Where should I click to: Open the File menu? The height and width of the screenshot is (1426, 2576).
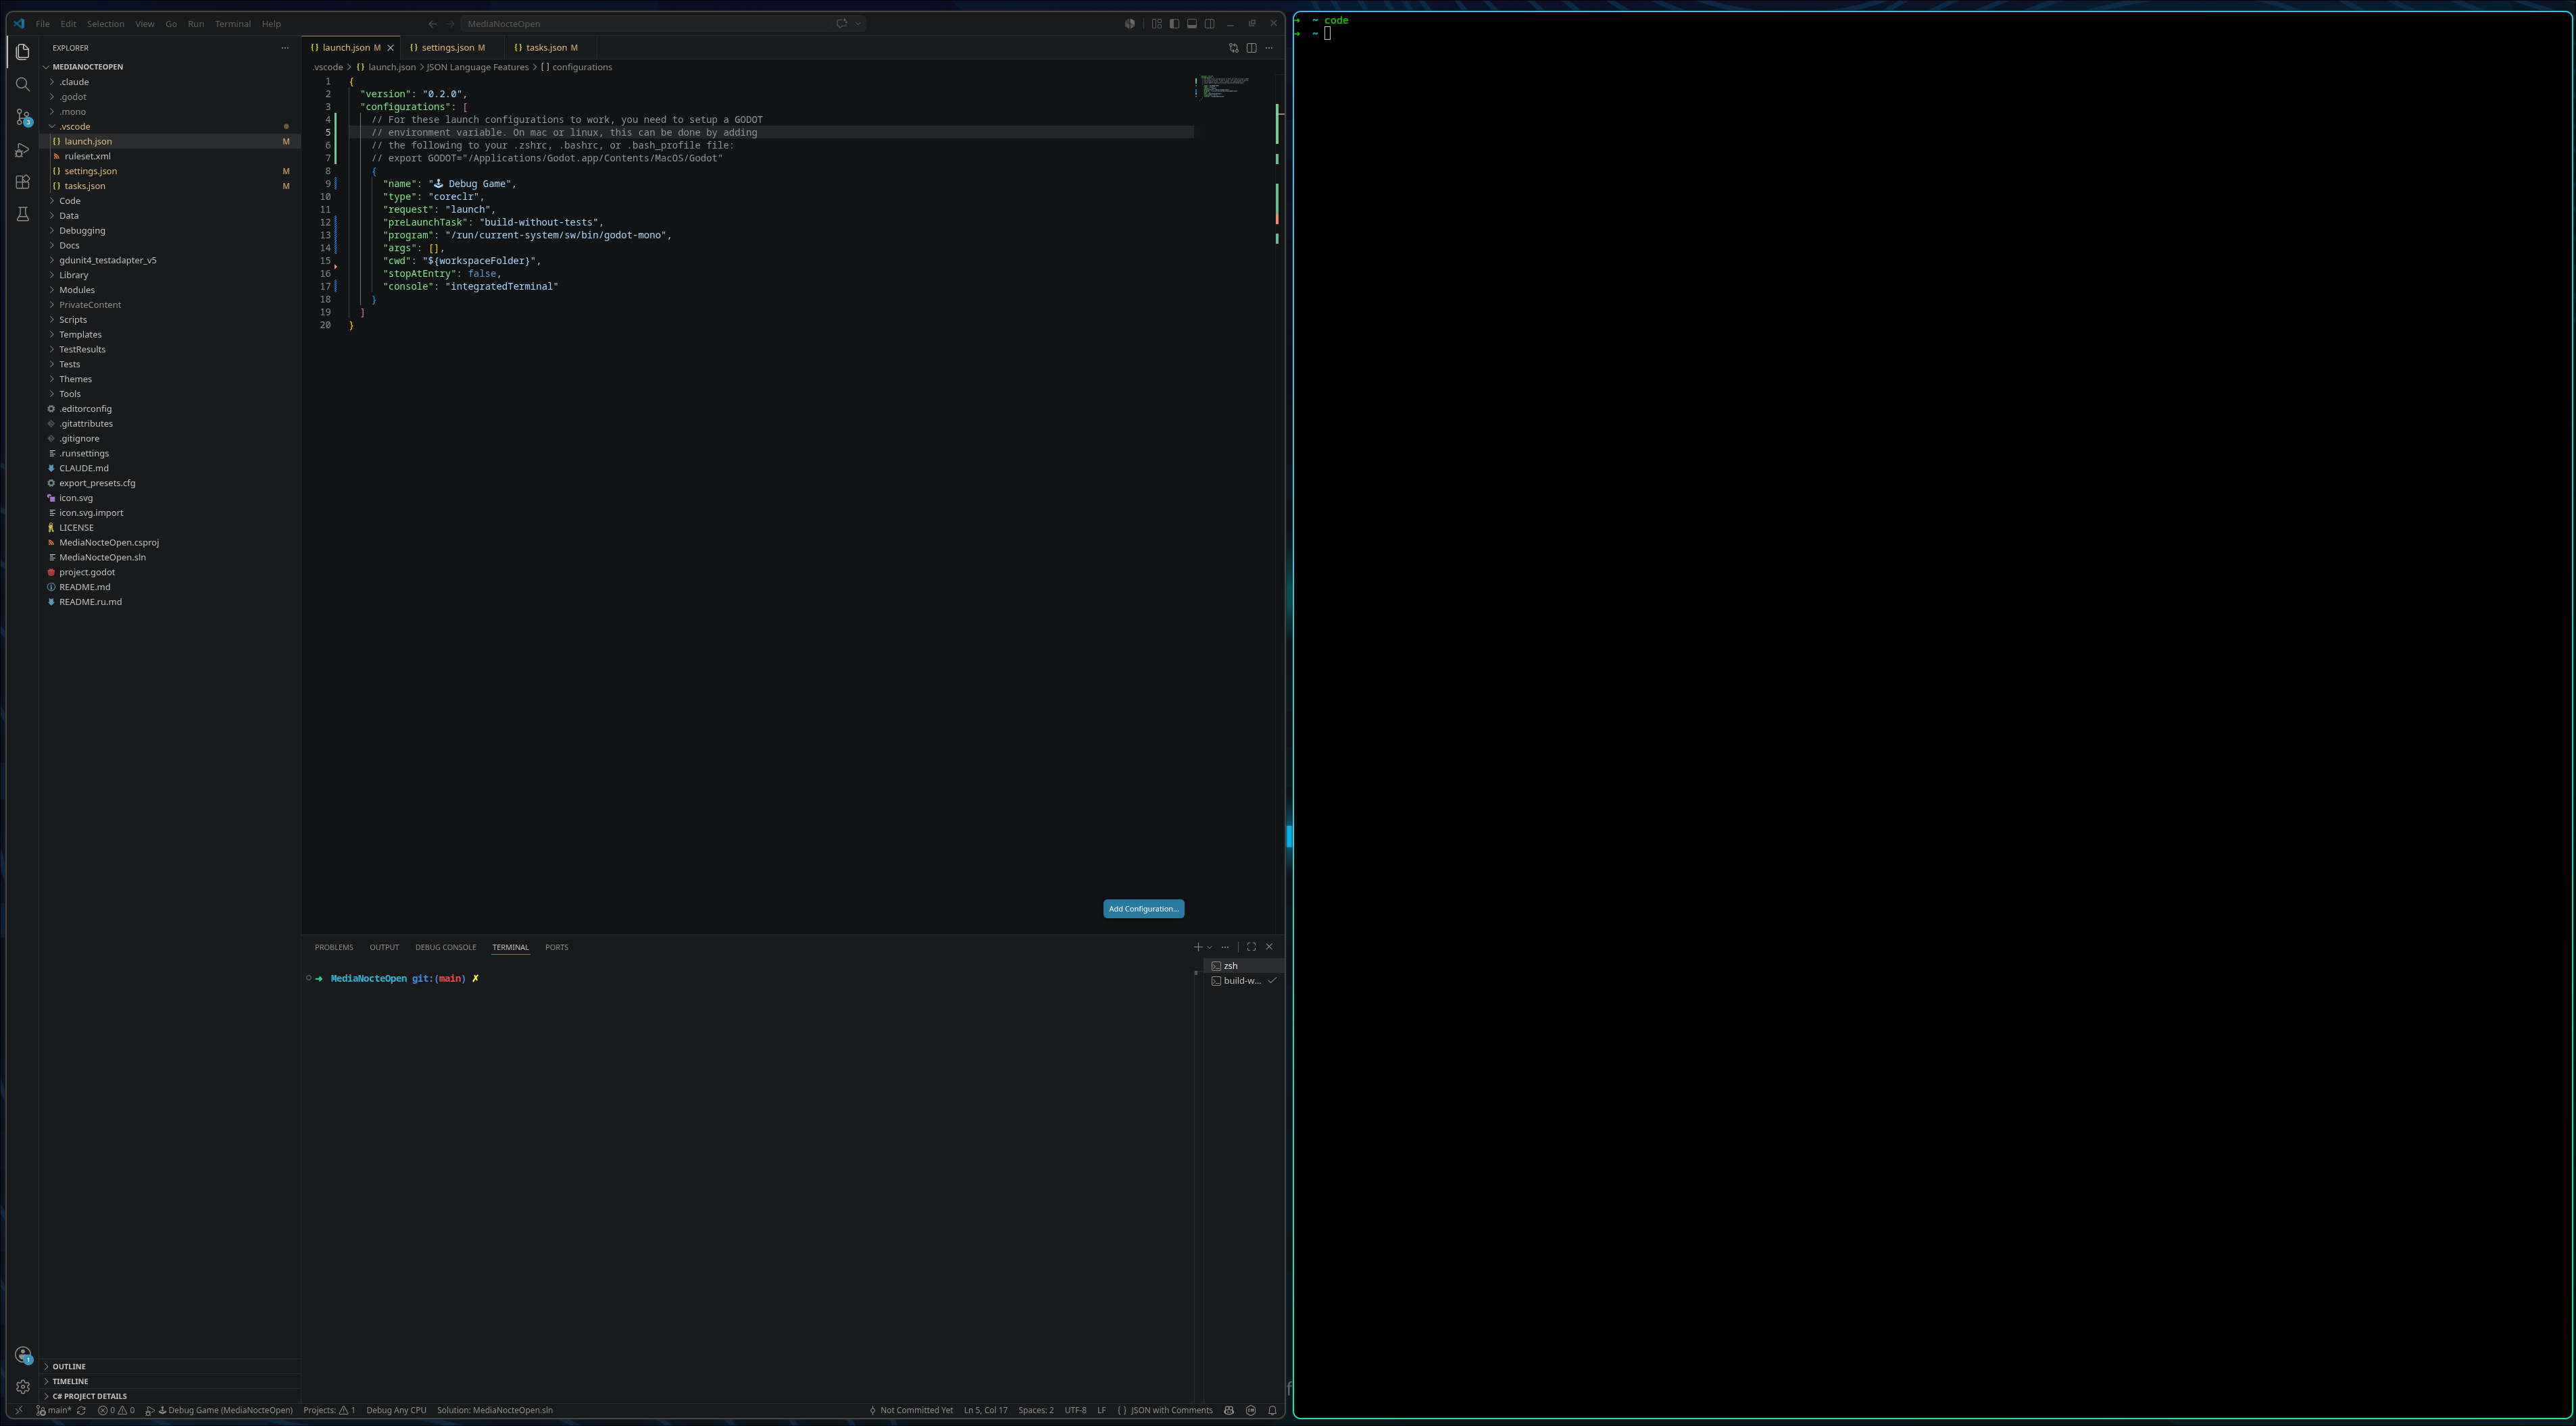[x=42, y=24]
